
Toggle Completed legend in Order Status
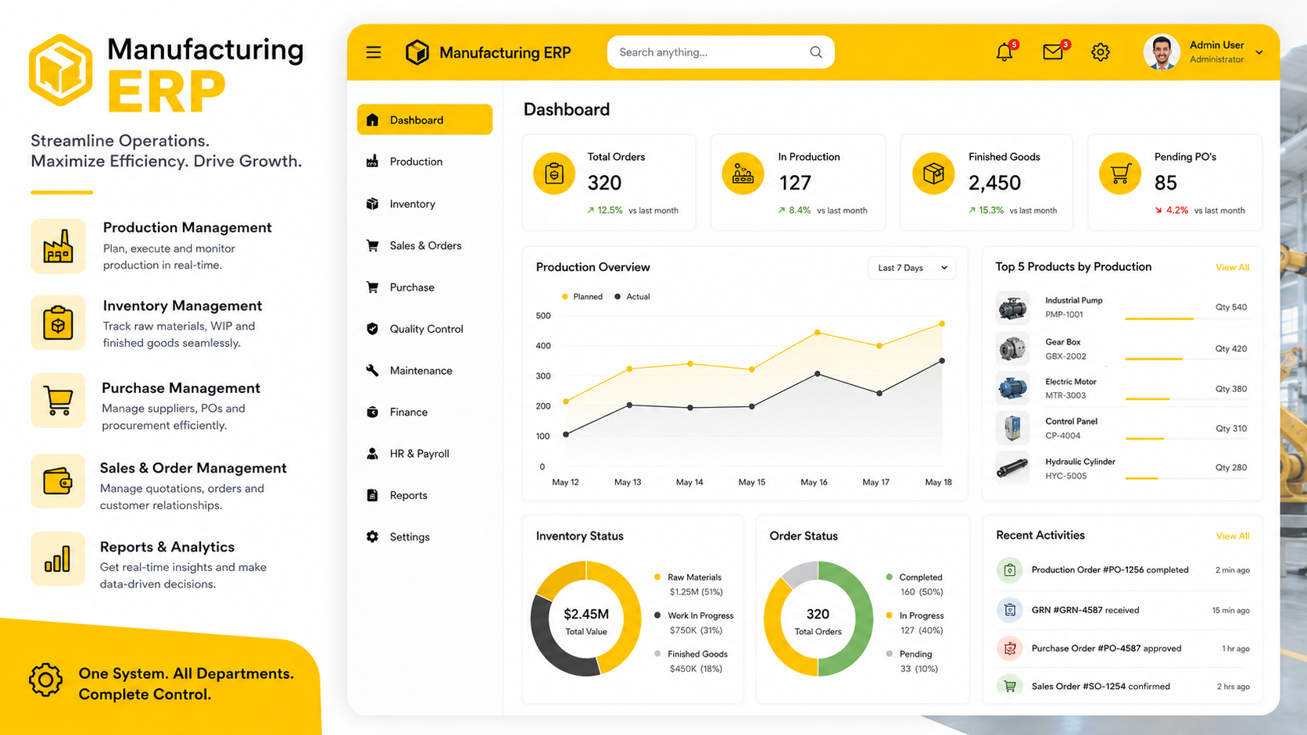[x=914, y=577]
